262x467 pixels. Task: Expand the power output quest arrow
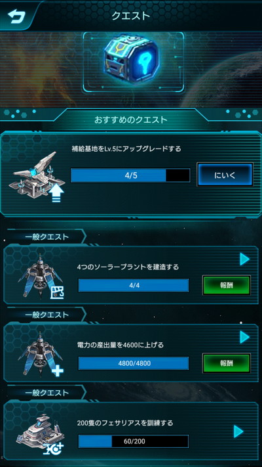pos(244,337)
